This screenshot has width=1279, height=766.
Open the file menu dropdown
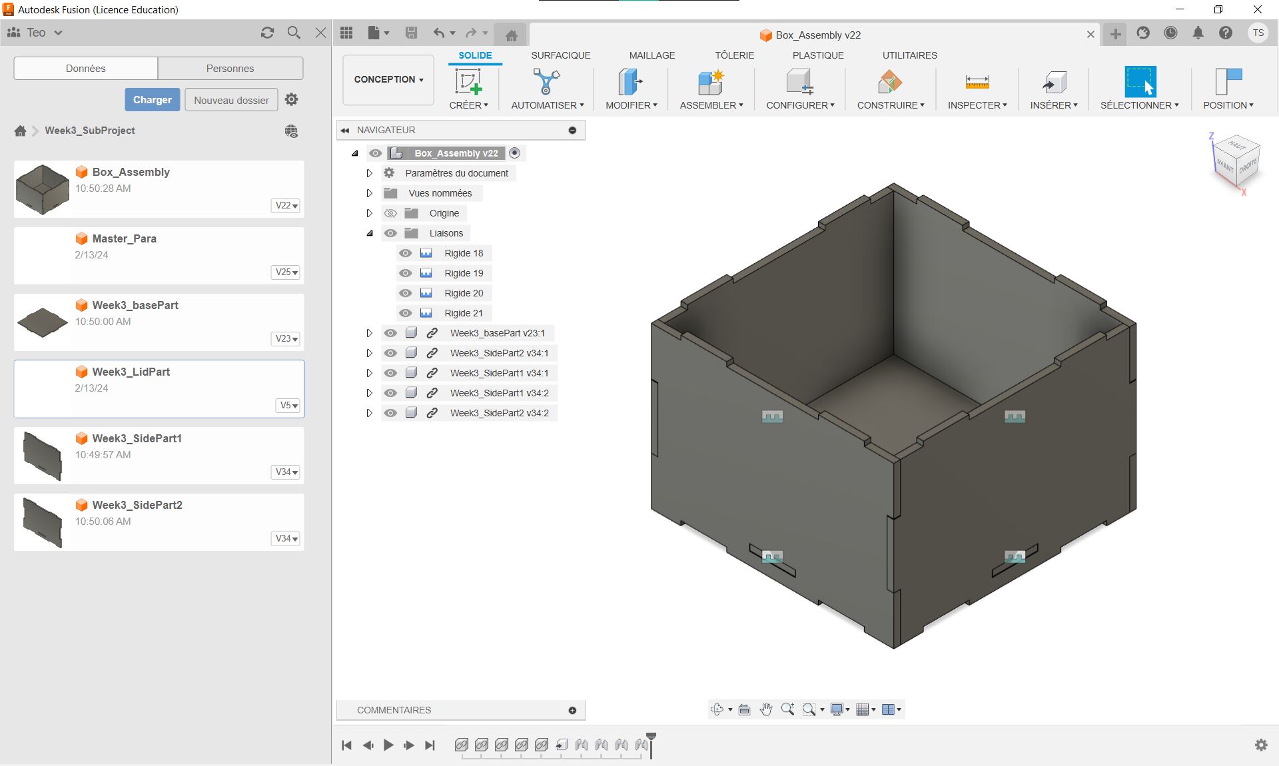(x=378, y=33)
